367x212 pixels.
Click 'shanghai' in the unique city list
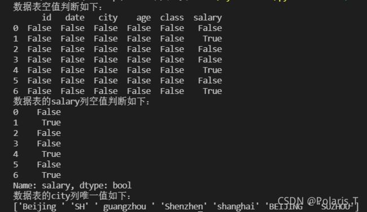click(x=236, y=206)
